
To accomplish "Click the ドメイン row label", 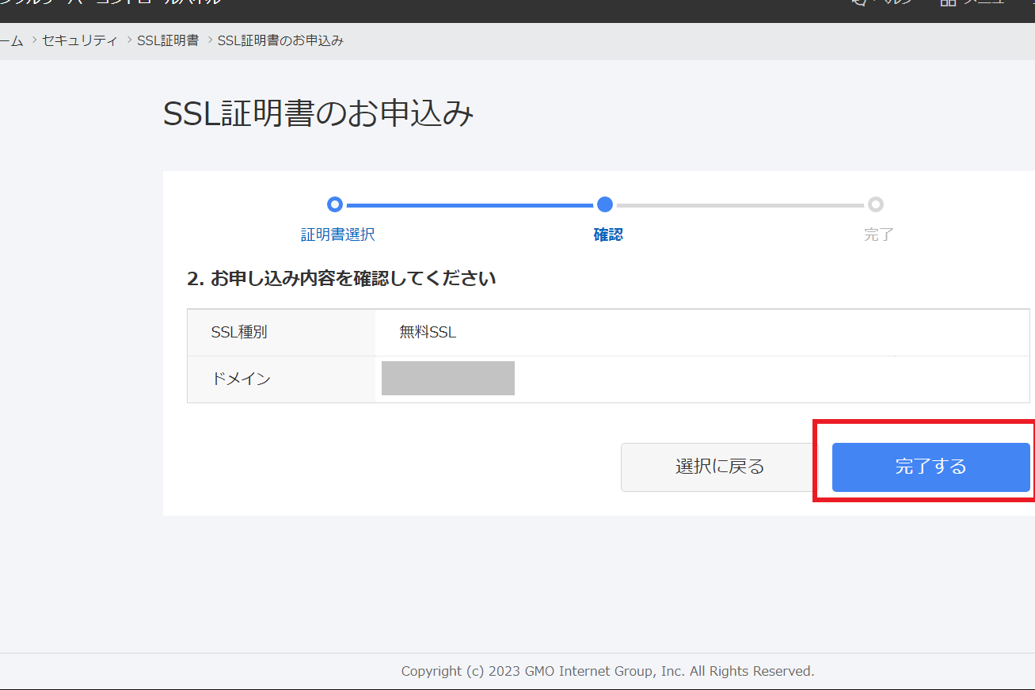I will (241, 379).
